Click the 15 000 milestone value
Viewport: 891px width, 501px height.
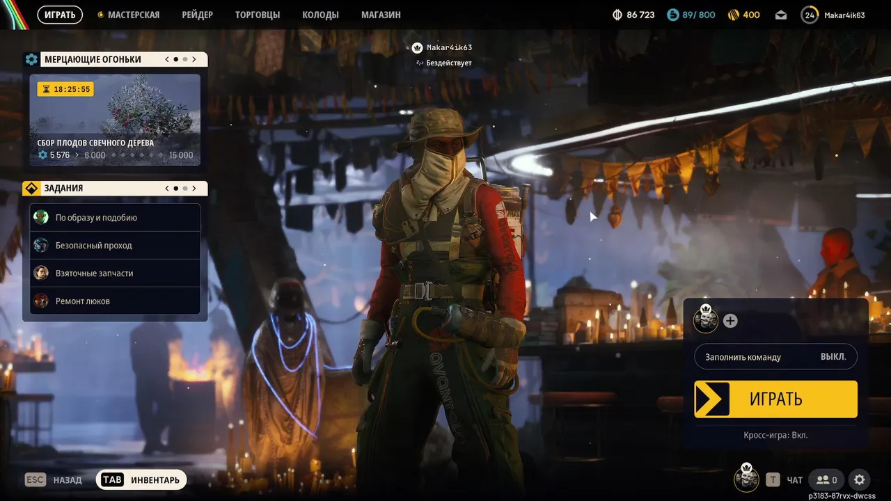tap(181, 155)
